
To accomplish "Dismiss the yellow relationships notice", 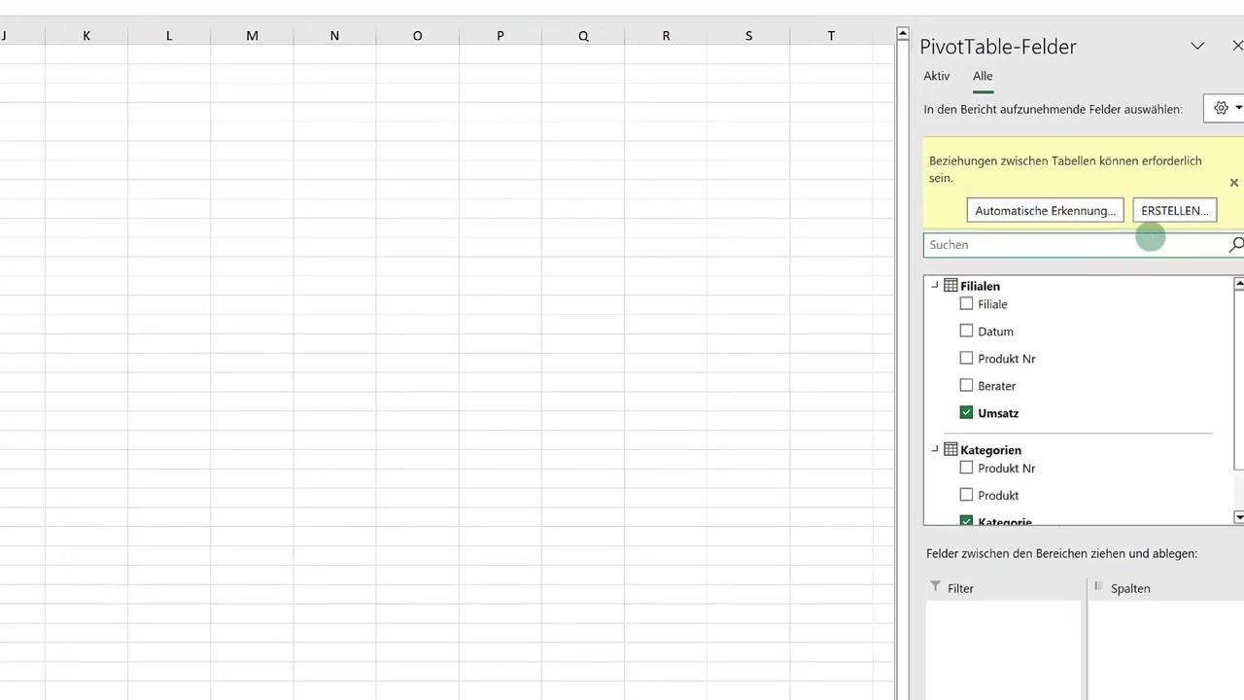I will [x=1233, y=183].
